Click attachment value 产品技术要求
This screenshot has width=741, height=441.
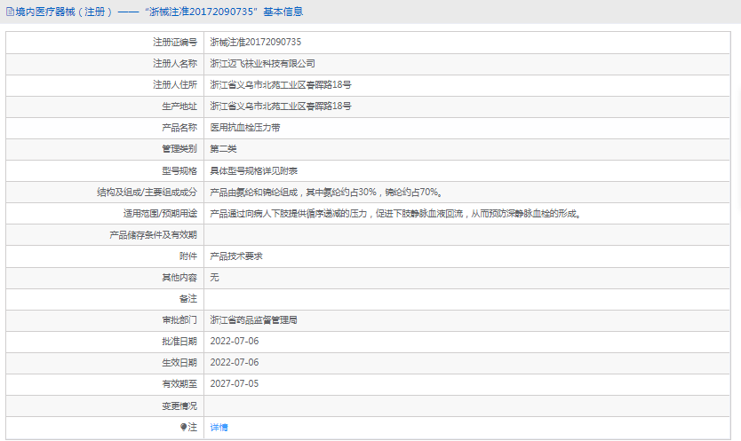[236, 256]
